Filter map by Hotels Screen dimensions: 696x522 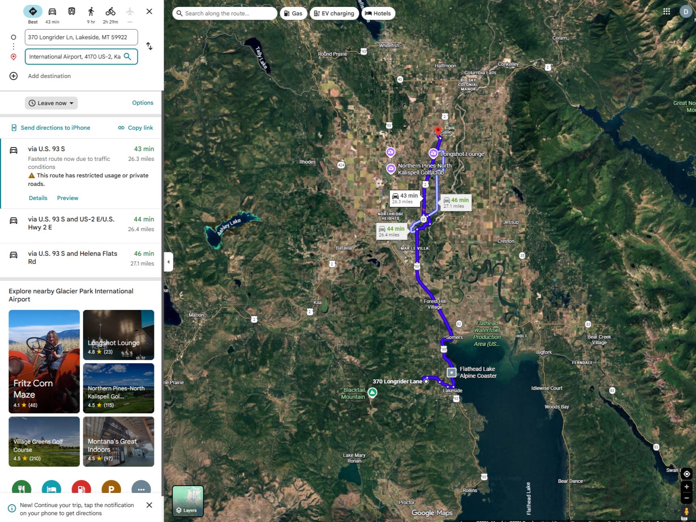click(x=378, y=13)
